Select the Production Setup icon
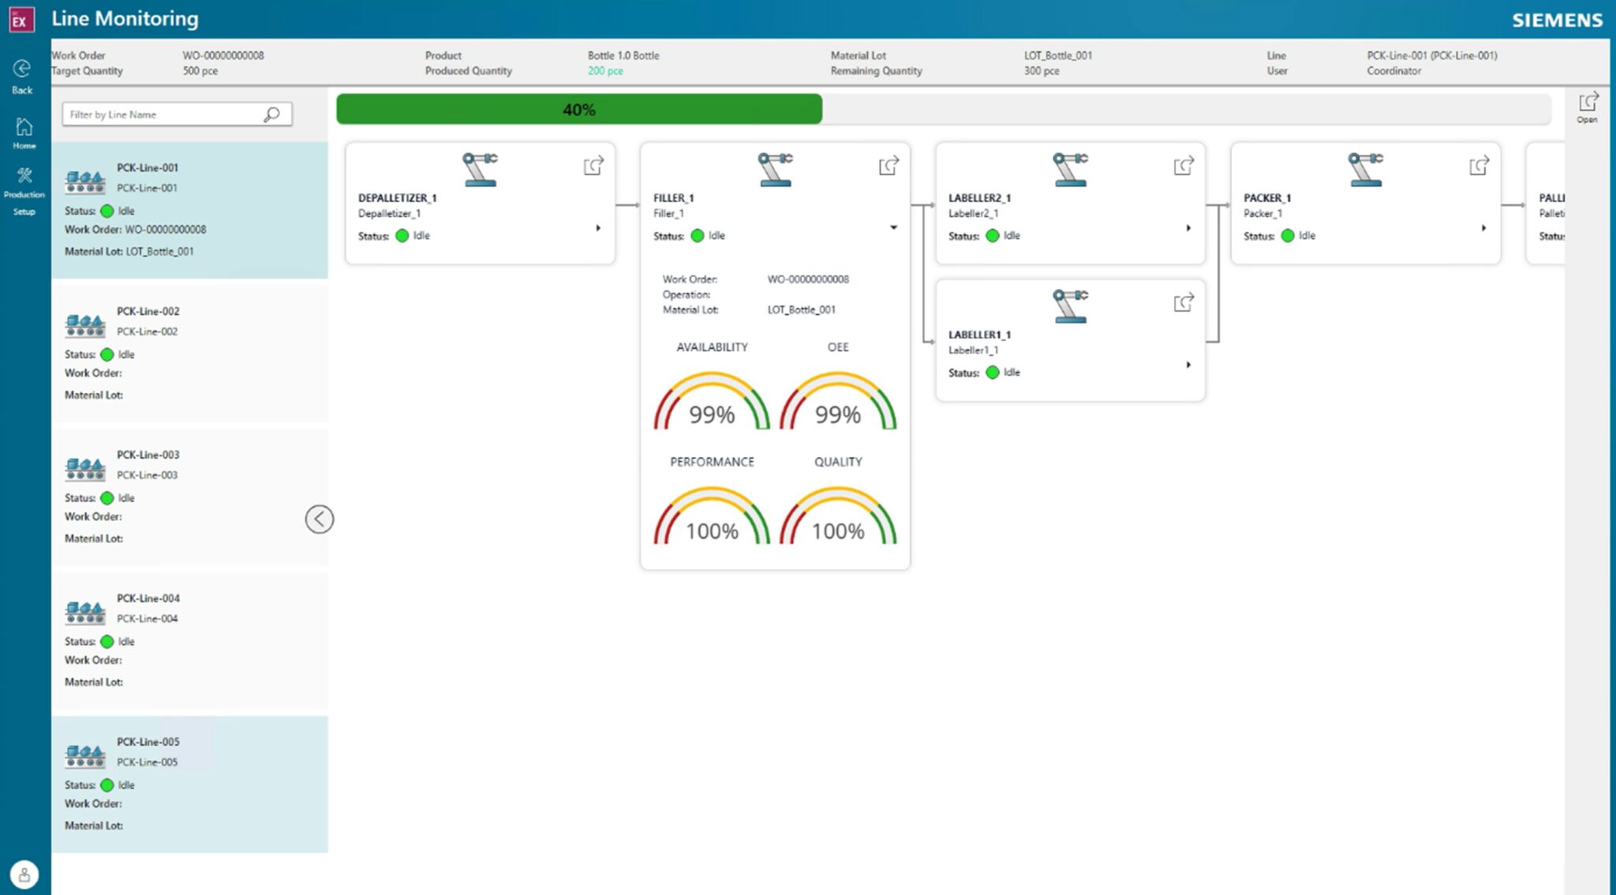Image resolution: width=1616 pixels, height=895 pixels. 24,176
